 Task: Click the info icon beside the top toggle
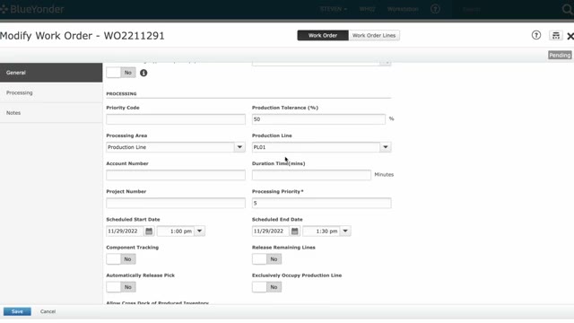(x=143, y=73)
